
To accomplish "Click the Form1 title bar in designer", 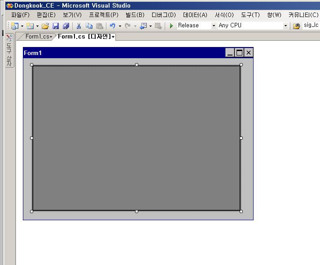I will tap(124, 53).
